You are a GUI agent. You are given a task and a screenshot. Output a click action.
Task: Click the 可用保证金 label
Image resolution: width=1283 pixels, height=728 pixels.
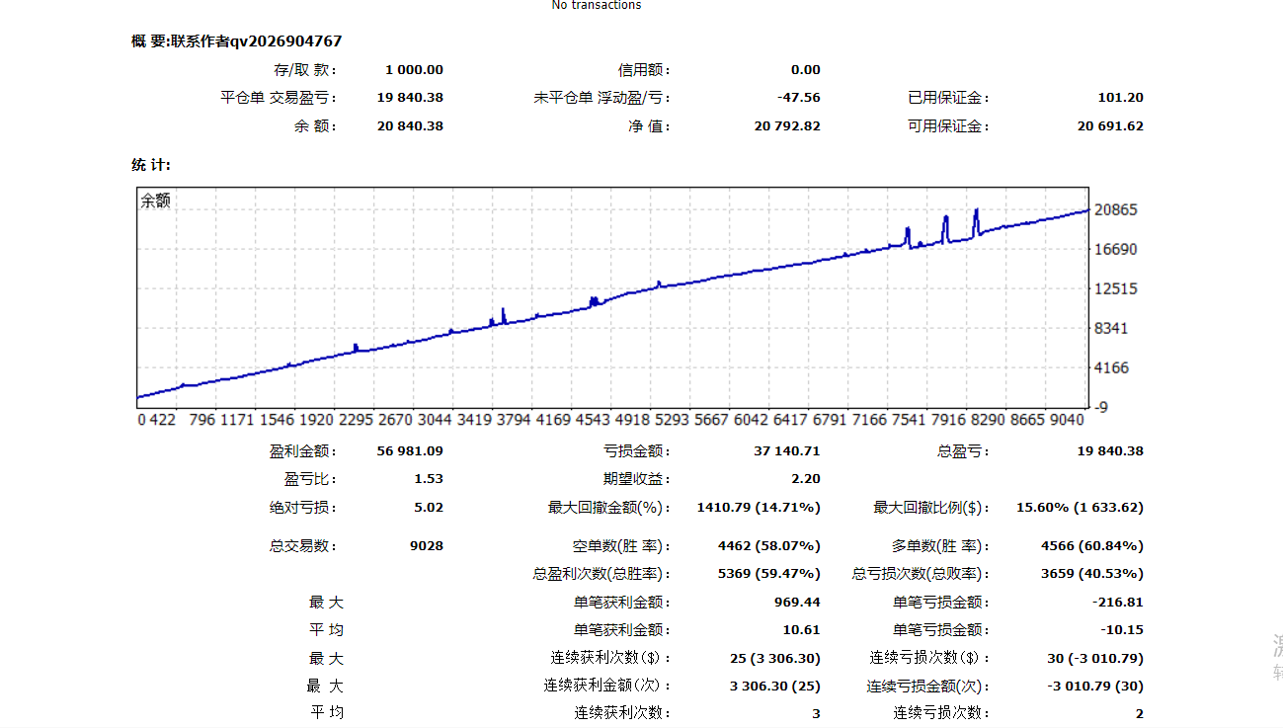pyautogui.click(x=949, y=125)
